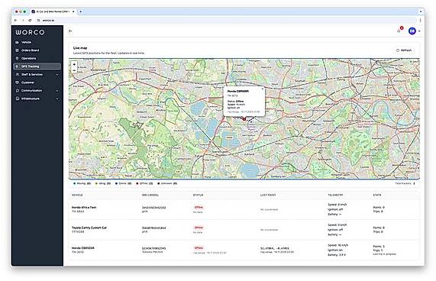This screenshot has height=281, width=436.
Task: Open the browser three-dot menu
Action: [420, 21]
